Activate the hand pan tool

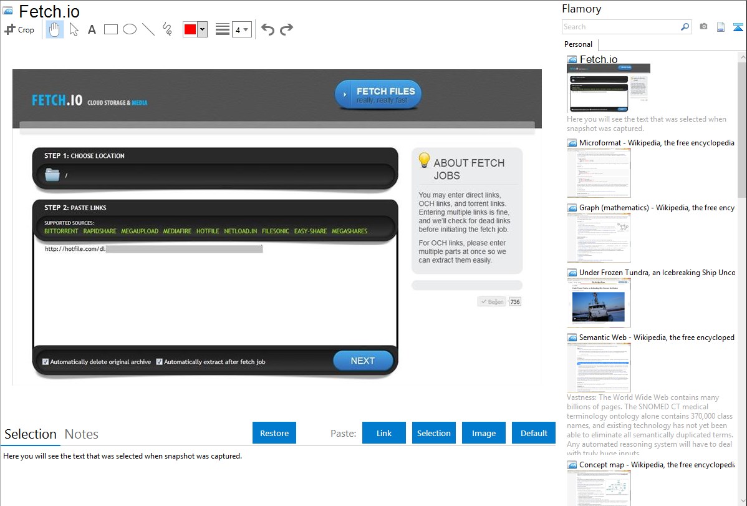pos(54,29)
